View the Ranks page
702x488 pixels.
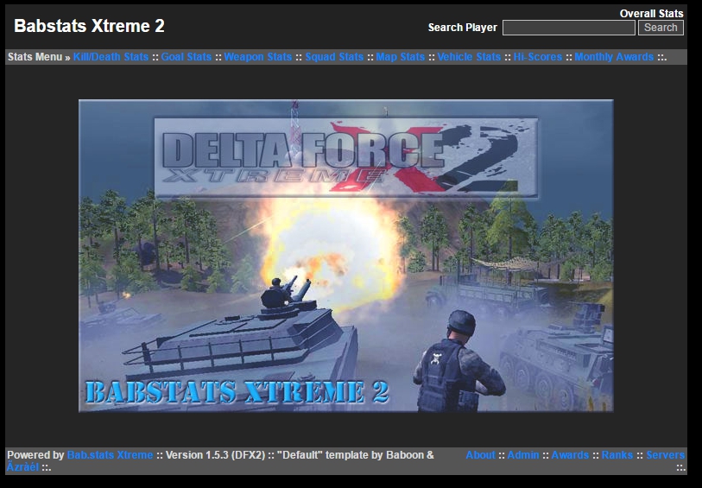click(x=617, y=455)
